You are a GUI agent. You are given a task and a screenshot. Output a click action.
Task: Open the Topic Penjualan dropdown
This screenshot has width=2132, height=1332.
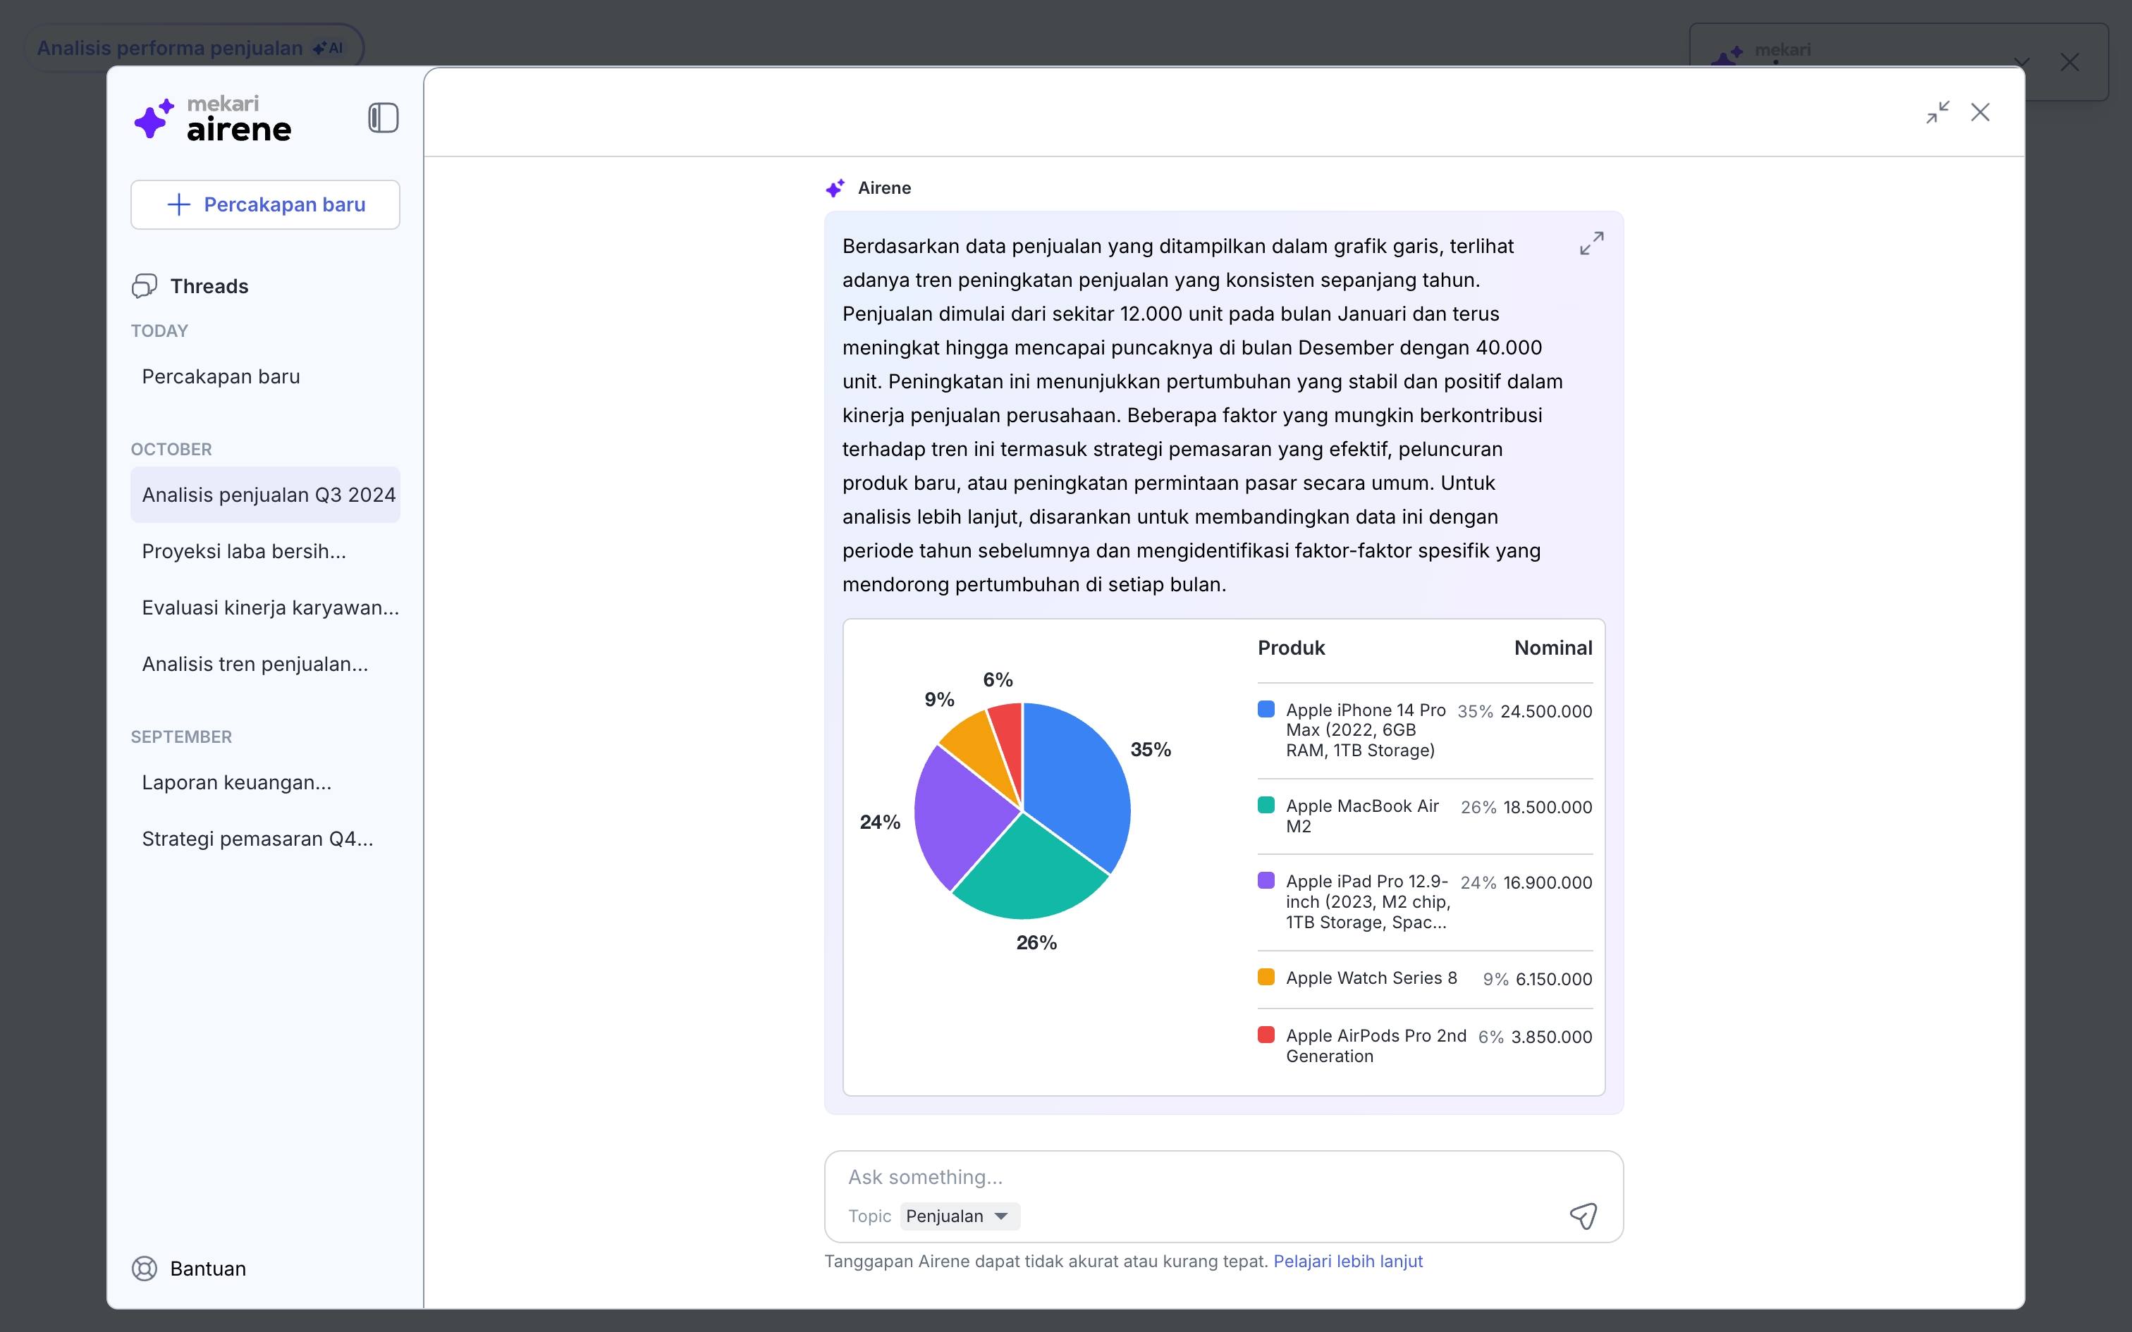click(x=960, y=1216)
